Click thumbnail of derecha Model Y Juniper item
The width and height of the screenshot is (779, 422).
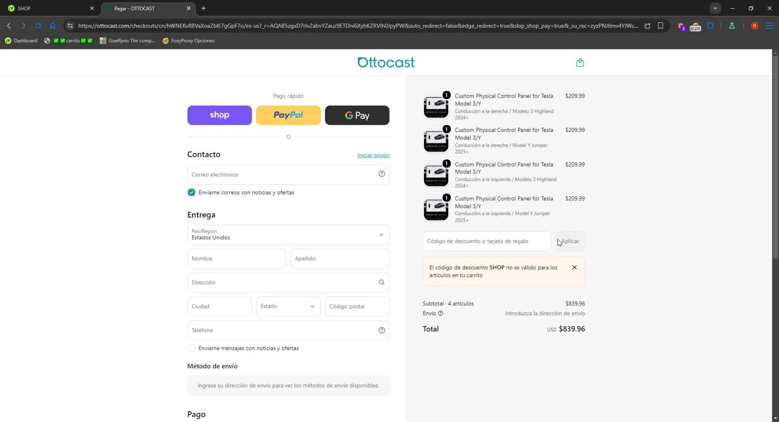pyautogui.click(x=436, y=140)
